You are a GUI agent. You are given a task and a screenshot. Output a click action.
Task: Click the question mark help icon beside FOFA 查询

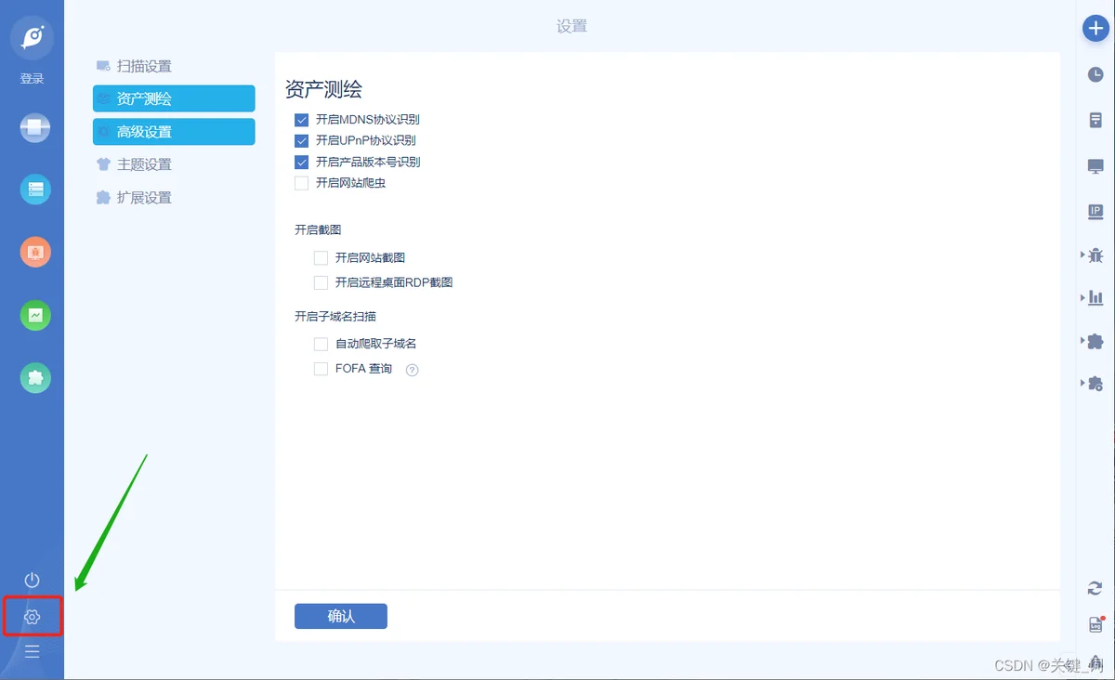(413, 370)
